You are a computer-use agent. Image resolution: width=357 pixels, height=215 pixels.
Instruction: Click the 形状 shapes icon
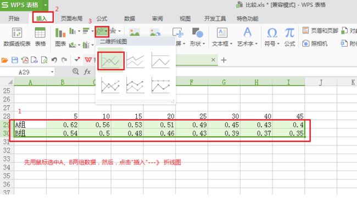(x=197, y=33)
